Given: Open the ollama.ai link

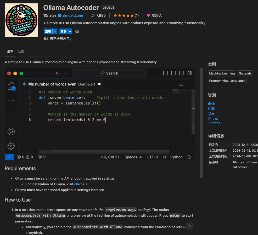Looking at the screenshot, I should 81,184.
